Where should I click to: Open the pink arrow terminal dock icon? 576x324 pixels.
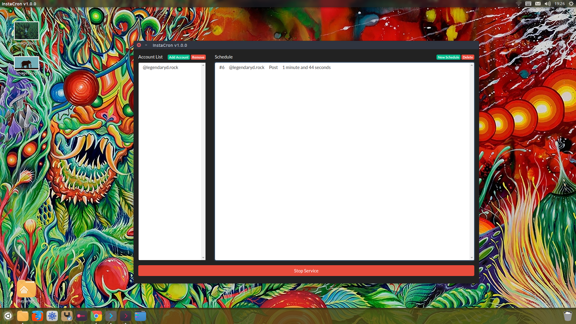[126, 316]
